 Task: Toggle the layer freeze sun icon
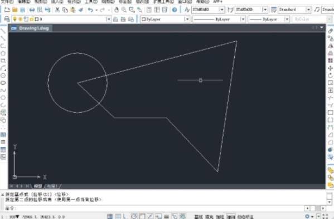(20, 19)
